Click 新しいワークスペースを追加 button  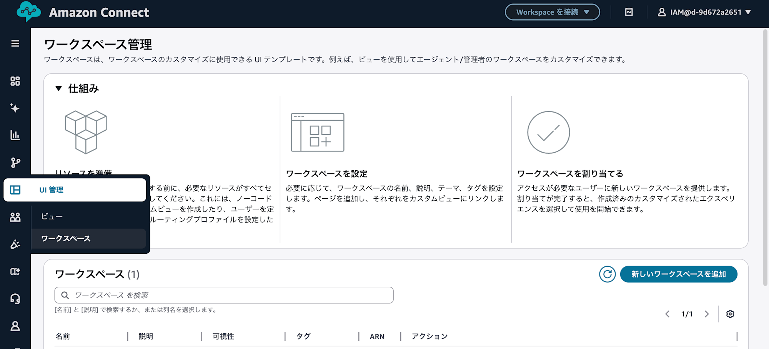[678, 274]
